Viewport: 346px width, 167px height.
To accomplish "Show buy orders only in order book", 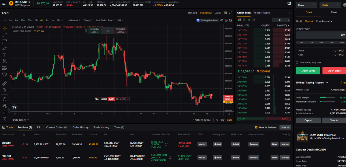I will 249,20.
